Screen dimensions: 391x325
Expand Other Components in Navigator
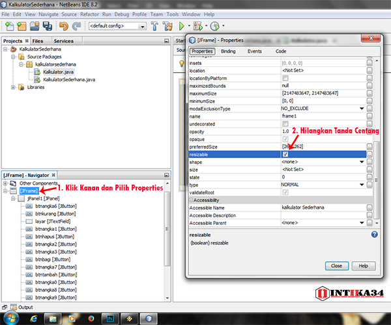coord(5,183)
